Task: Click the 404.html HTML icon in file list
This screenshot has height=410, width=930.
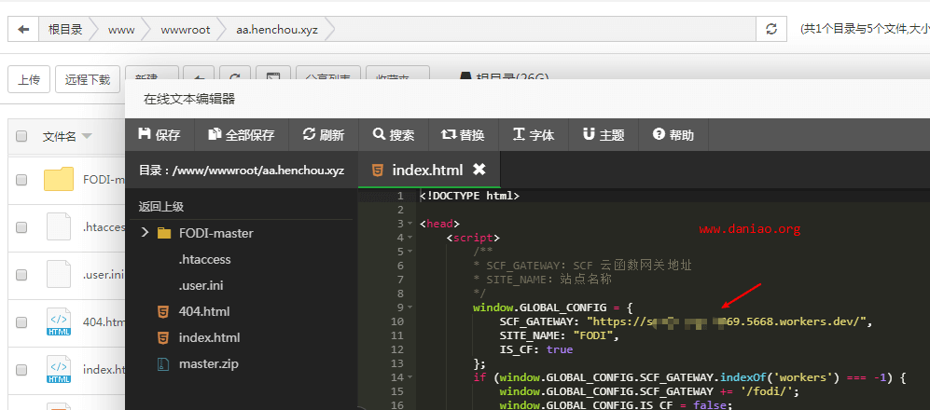Action: tap(59, 321)
